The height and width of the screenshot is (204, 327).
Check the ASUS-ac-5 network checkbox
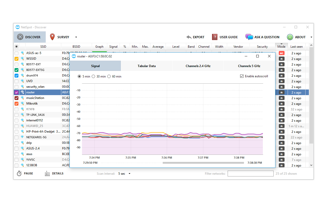[x=16, y=53]
